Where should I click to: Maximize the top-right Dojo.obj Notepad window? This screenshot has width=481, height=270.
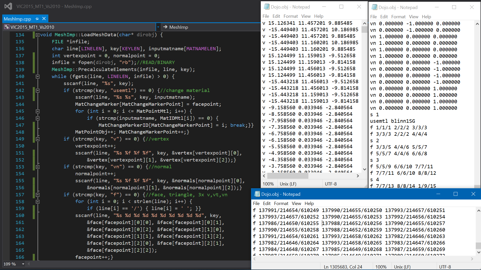(x=454, y=7)
